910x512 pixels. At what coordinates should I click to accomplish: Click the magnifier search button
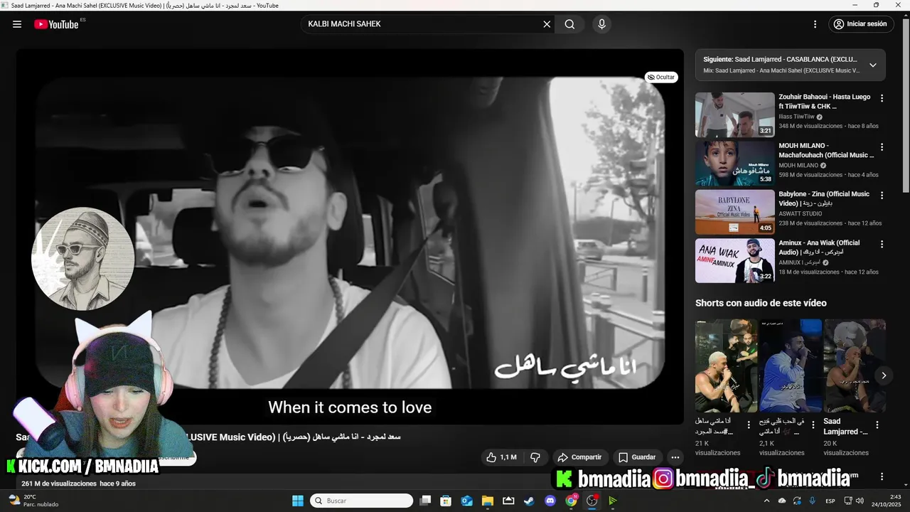coord(569,24)
